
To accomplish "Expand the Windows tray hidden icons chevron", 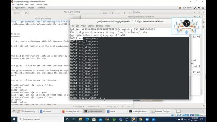I will pos(176,119).
